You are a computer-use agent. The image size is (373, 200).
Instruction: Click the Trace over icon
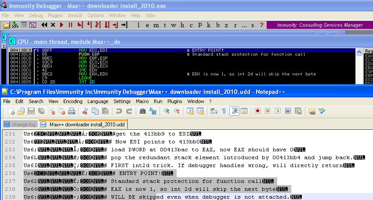pos(107,25)
